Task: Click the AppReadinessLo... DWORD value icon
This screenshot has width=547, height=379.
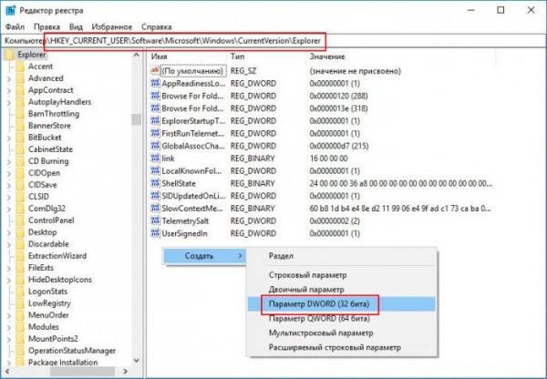Action: pyautogui.click(x=155, y=83)
